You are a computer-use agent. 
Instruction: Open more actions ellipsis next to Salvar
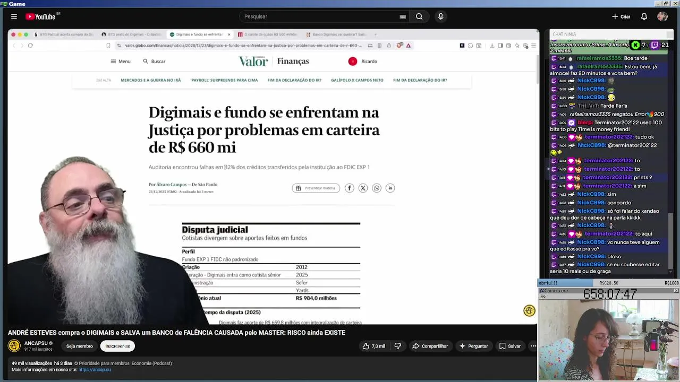(x=533, y=346)
